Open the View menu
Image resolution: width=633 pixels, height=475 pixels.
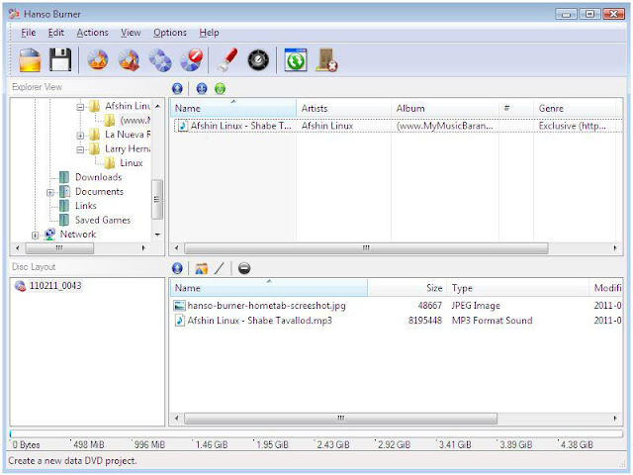(131, 33)
